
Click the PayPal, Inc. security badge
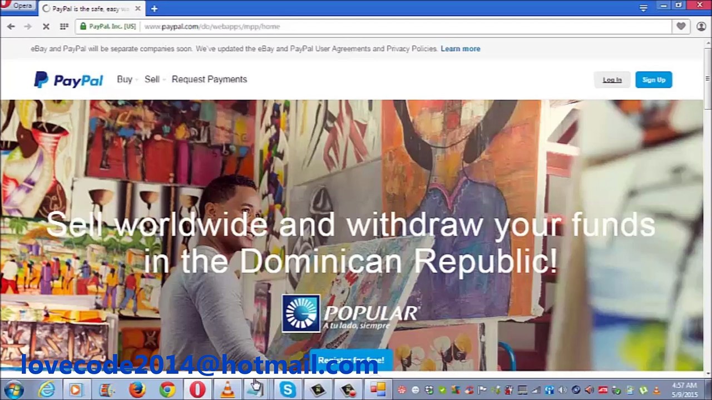[108, 26]
